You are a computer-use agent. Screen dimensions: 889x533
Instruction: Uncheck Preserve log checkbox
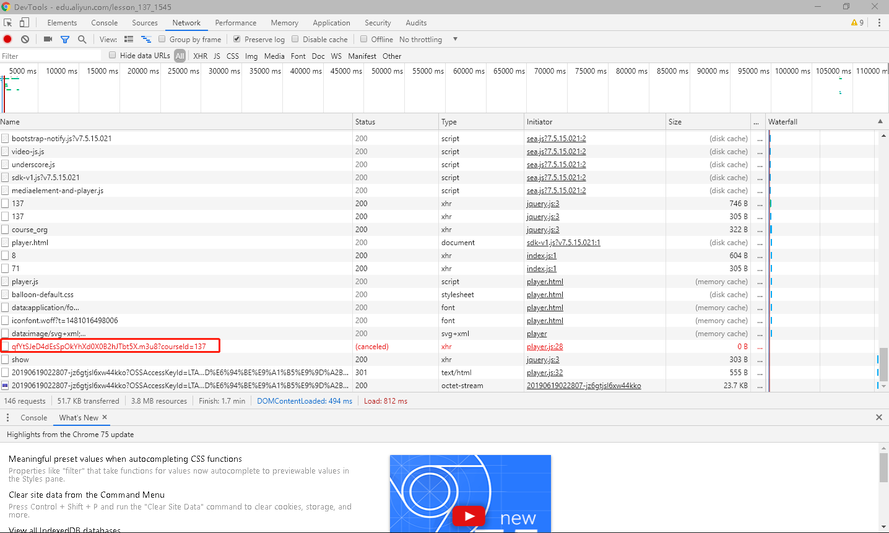pos(236,39)
